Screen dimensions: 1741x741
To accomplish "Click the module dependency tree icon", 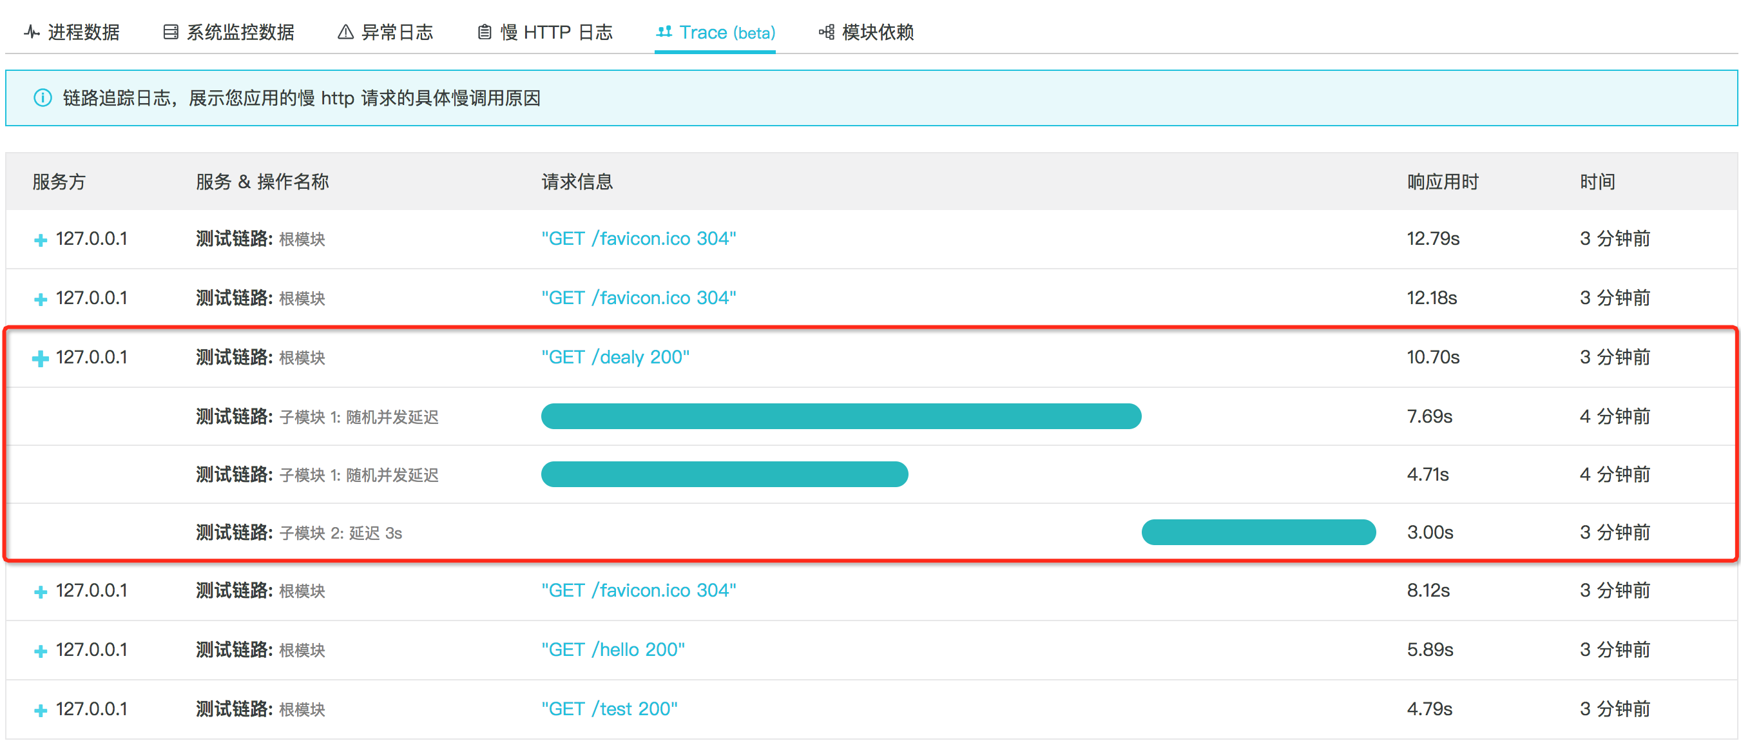I will tap(826, 32).
